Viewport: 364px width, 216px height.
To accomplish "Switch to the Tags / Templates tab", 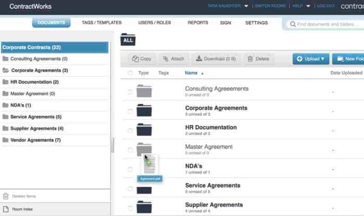I will (x=101, y=23).
